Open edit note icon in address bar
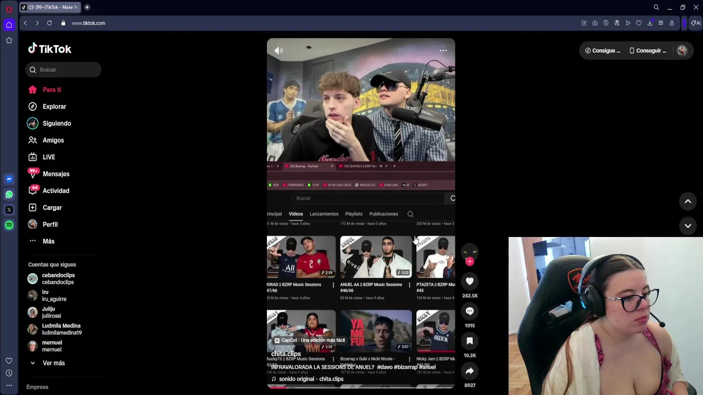Image resolution: width=703 pixels, height=395 pixels. (x=584, y=23)
